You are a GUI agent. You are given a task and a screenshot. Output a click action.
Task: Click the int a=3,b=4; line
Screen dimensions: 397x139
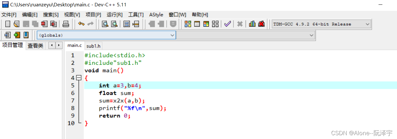tap(120, 85)
